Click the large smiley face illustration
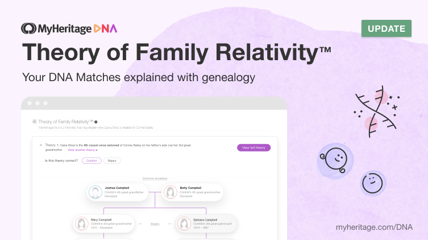 [x=335, y=161]
